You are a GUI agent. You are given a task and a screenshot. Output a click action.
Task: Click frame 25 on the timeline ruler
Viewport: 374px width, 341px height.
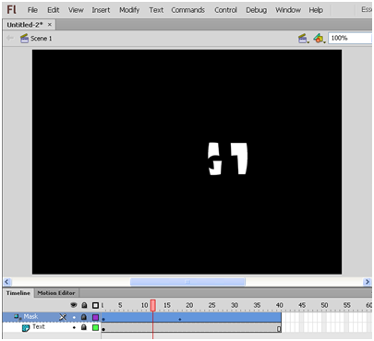click(x=211, y=305)
